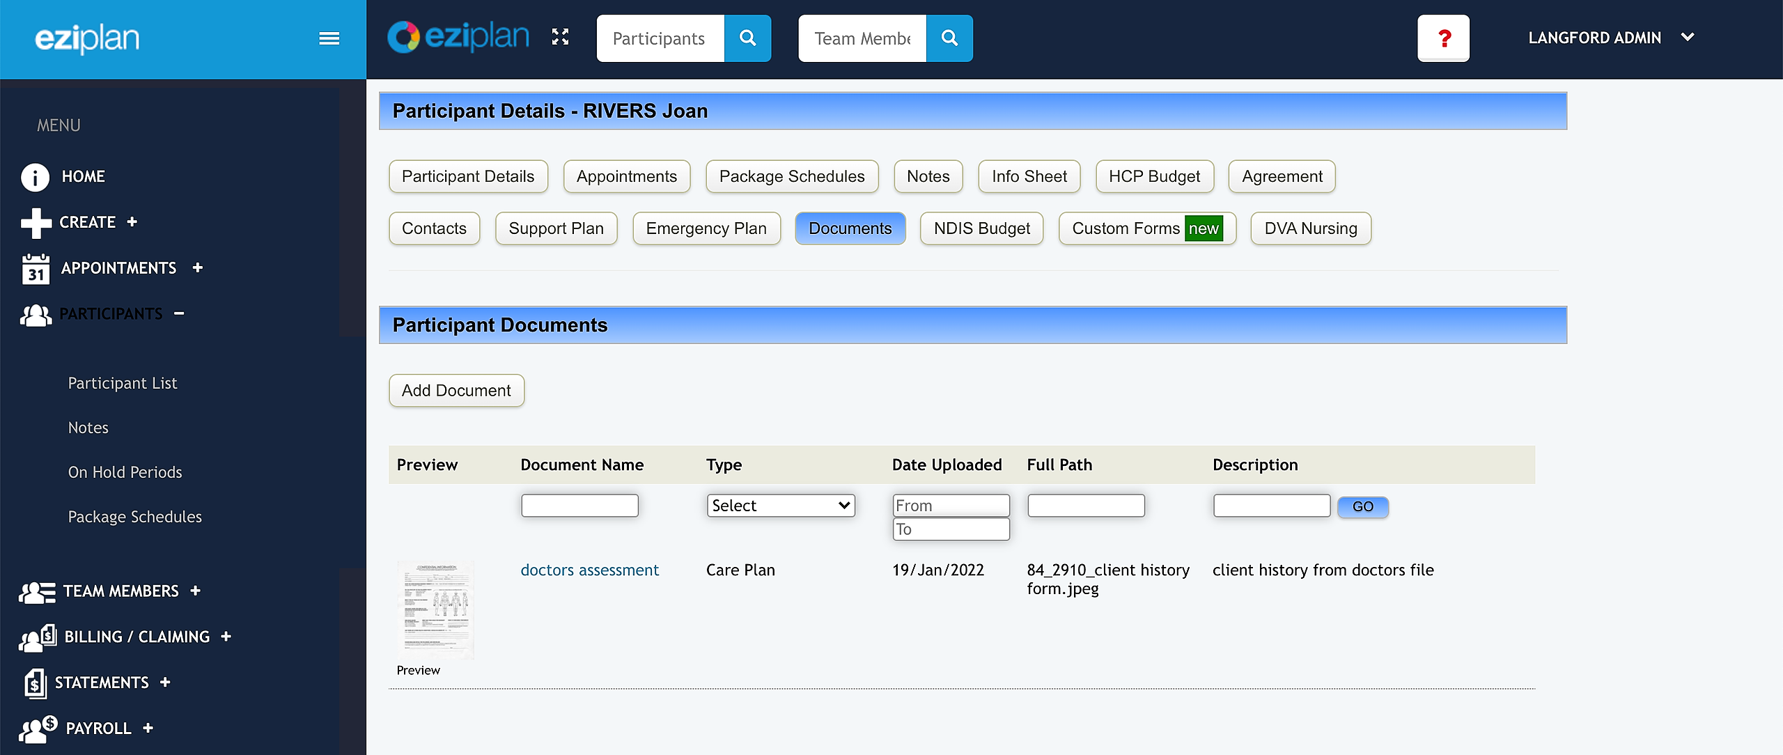The image size is (1783, 755).
Task: Expand the Team Members sidebar section
Action: (196, 591)
